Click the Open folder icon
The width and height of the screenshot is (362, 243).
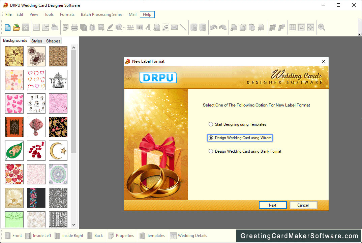click(17, 27)
